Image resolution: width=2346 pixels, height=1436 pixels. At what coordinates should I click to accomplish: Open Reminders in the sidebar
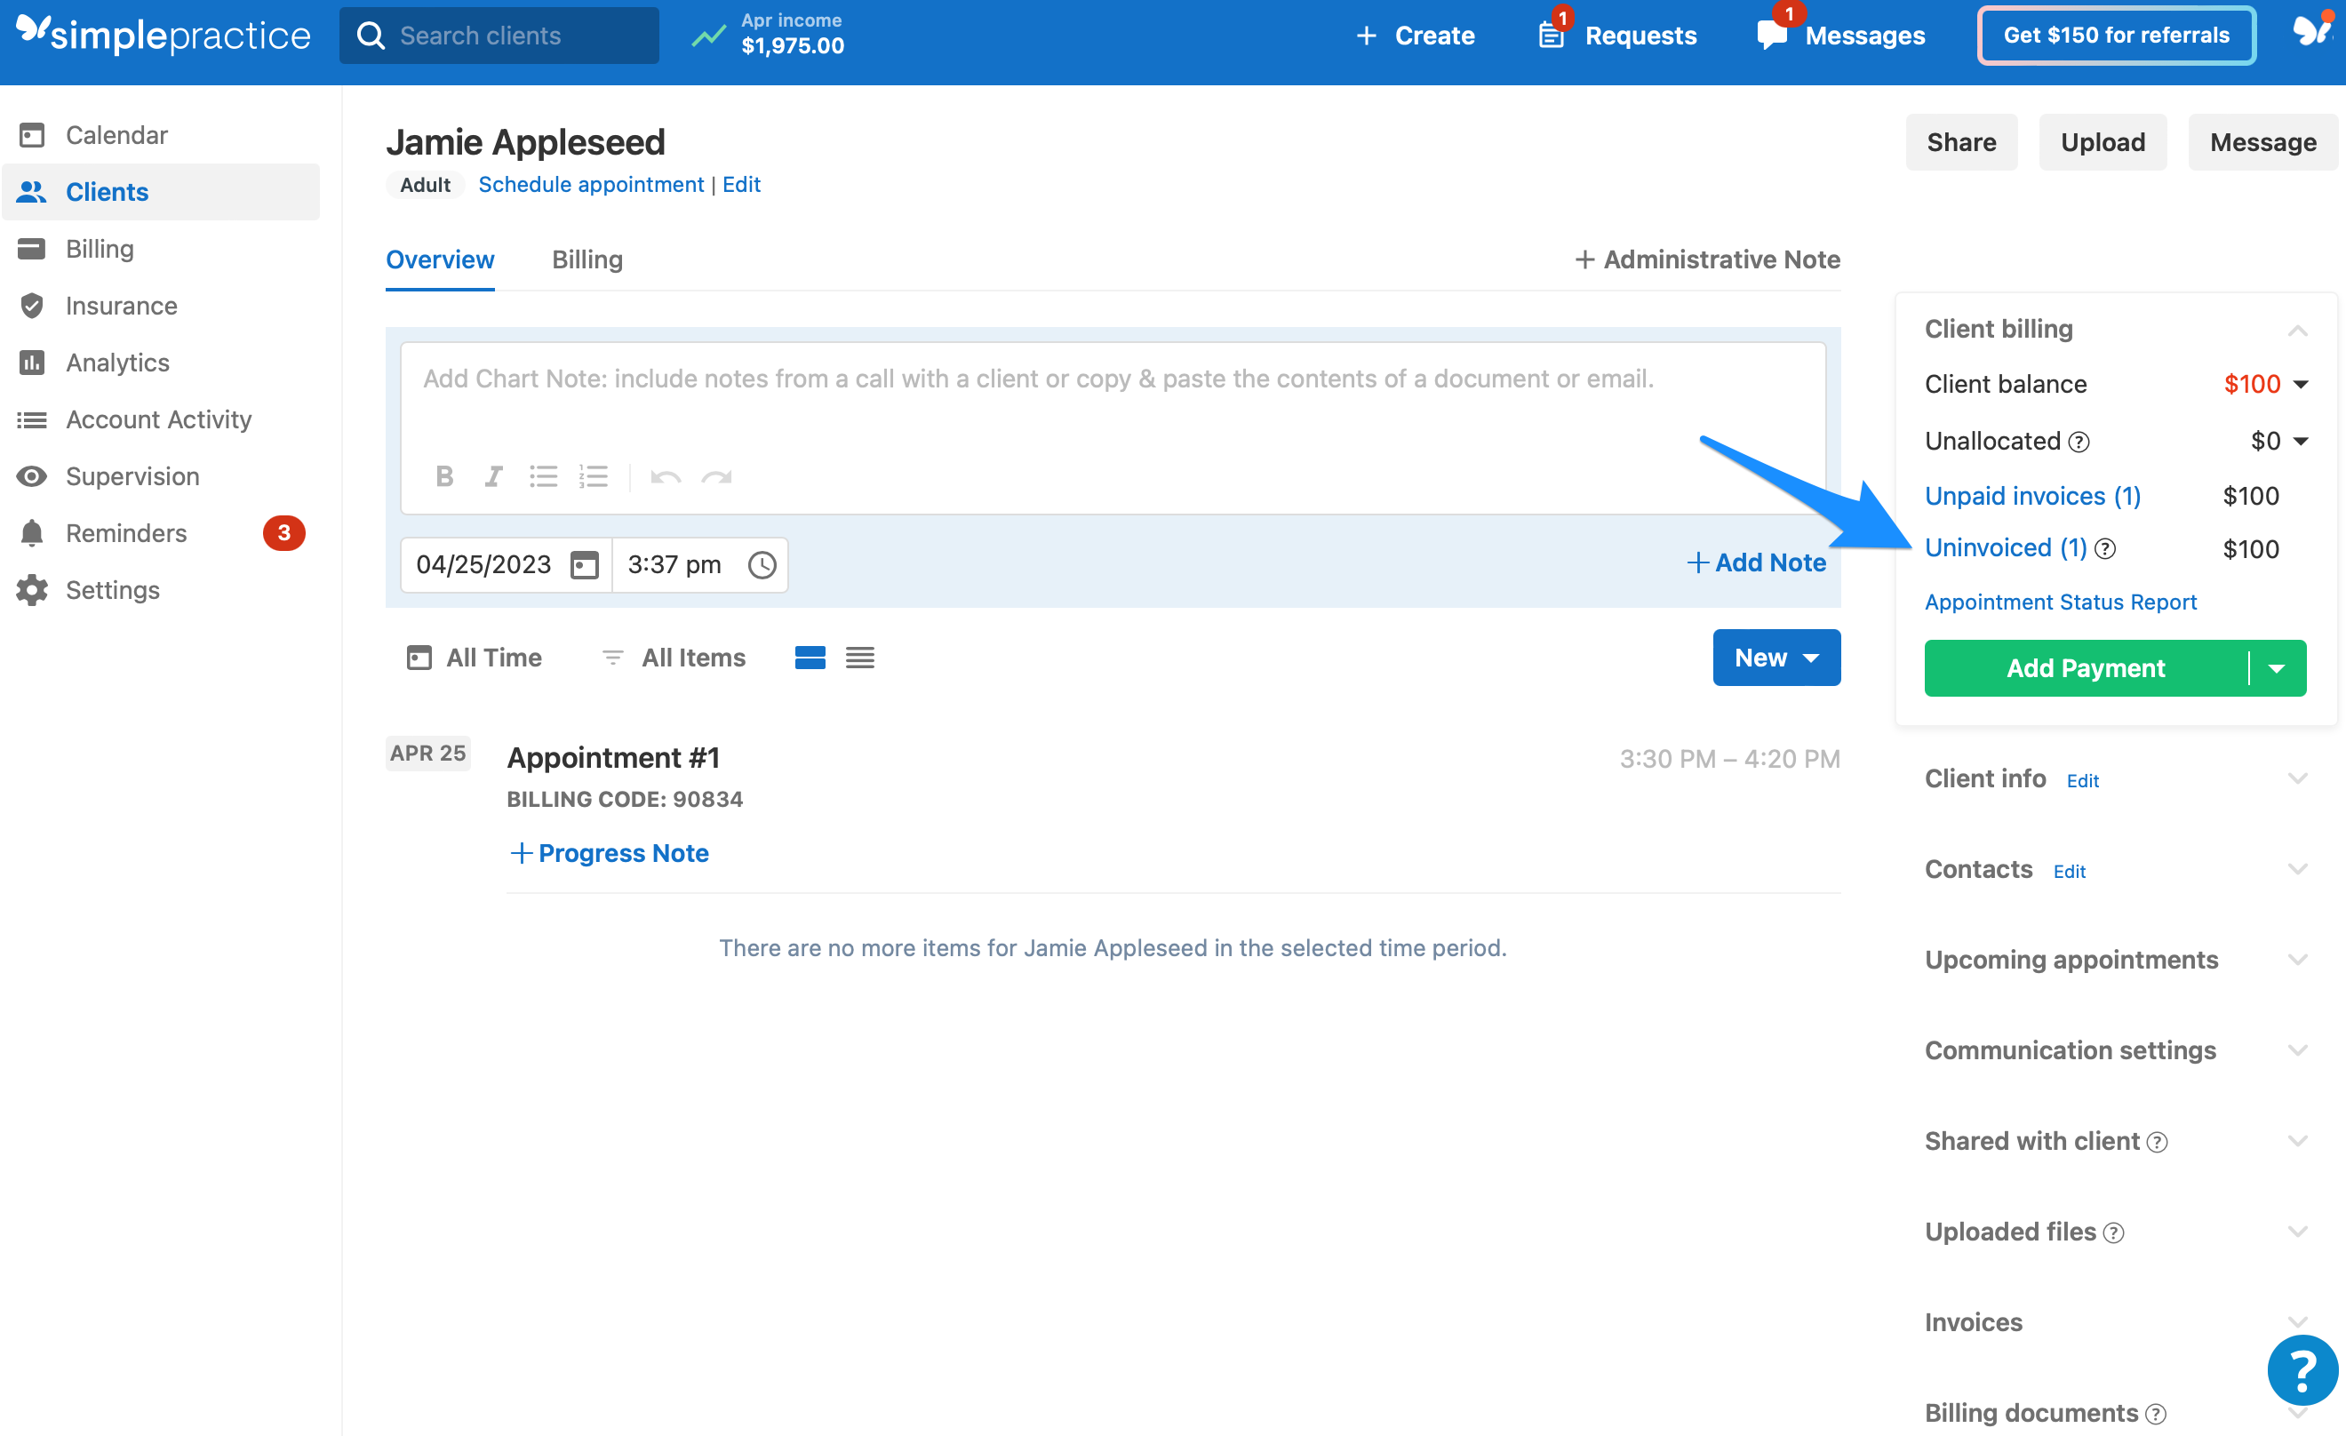pyautogui.click(x=162, y=533)
